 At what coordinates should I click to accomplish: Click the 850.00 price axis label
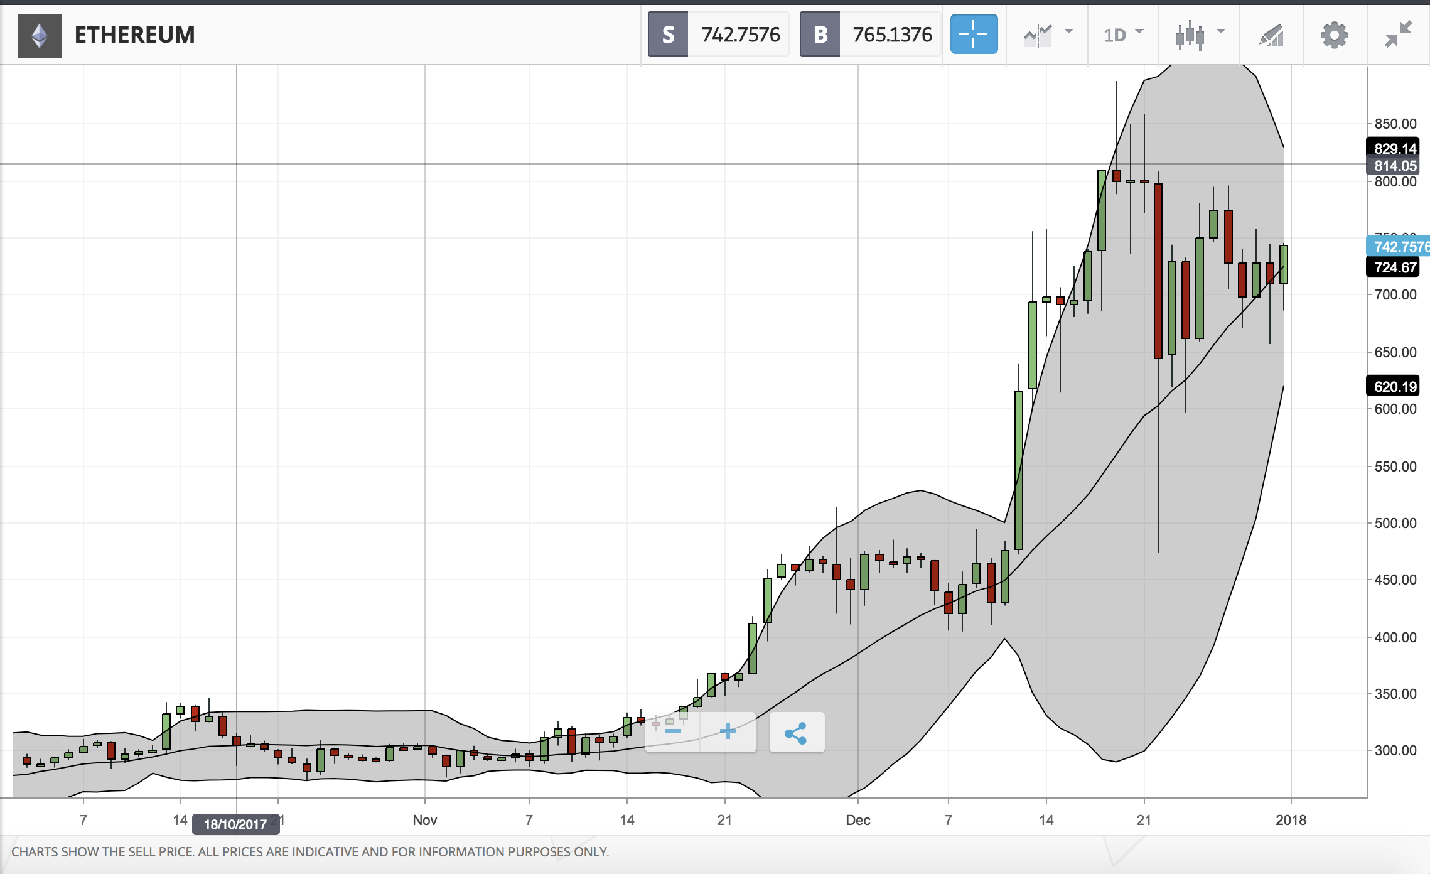(x=1395, y=124)
